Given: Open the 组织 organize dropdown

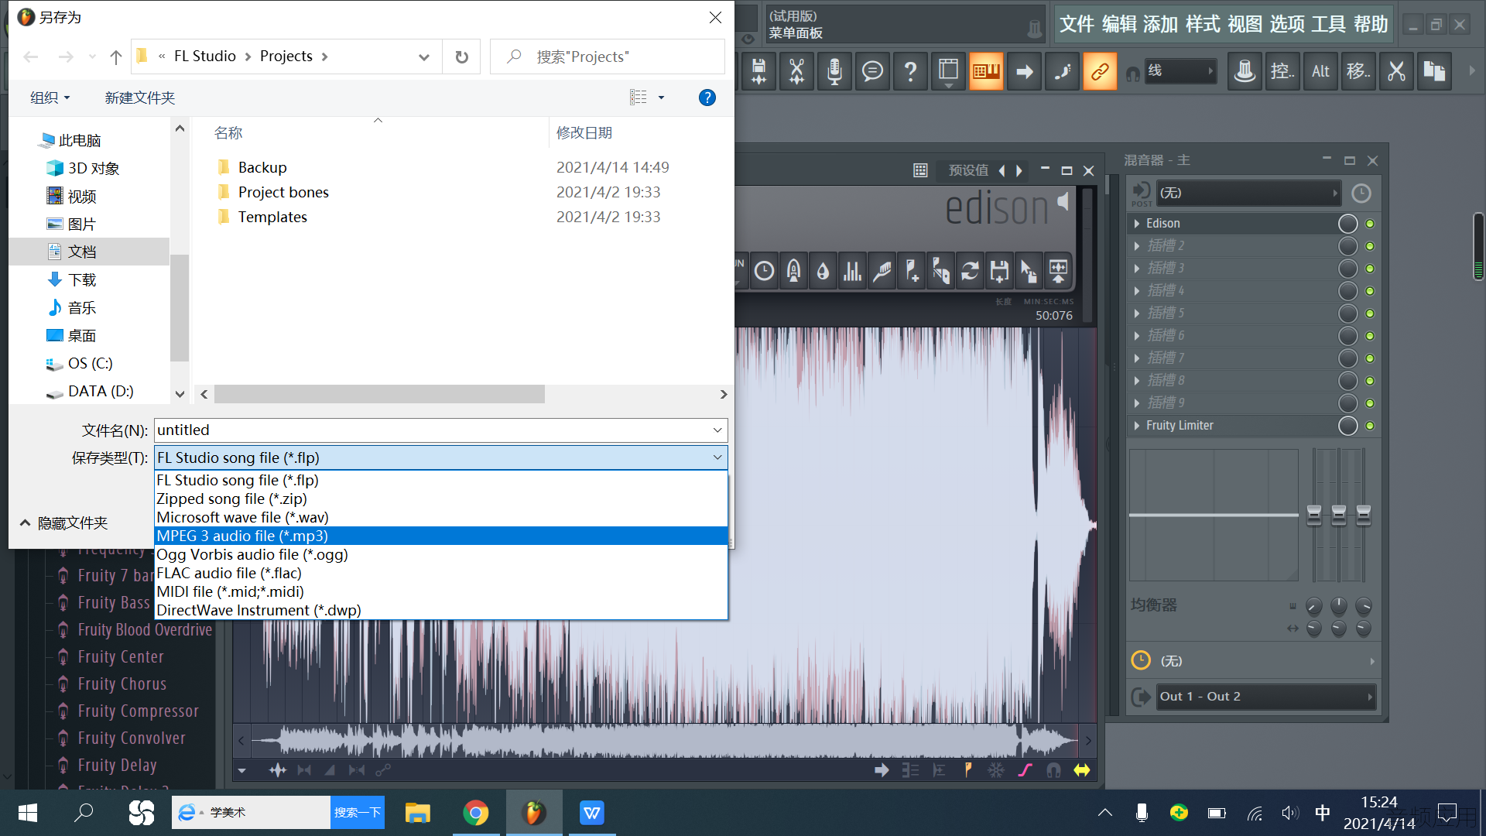Looking at the screenshot, I should [x=50, y=98].
